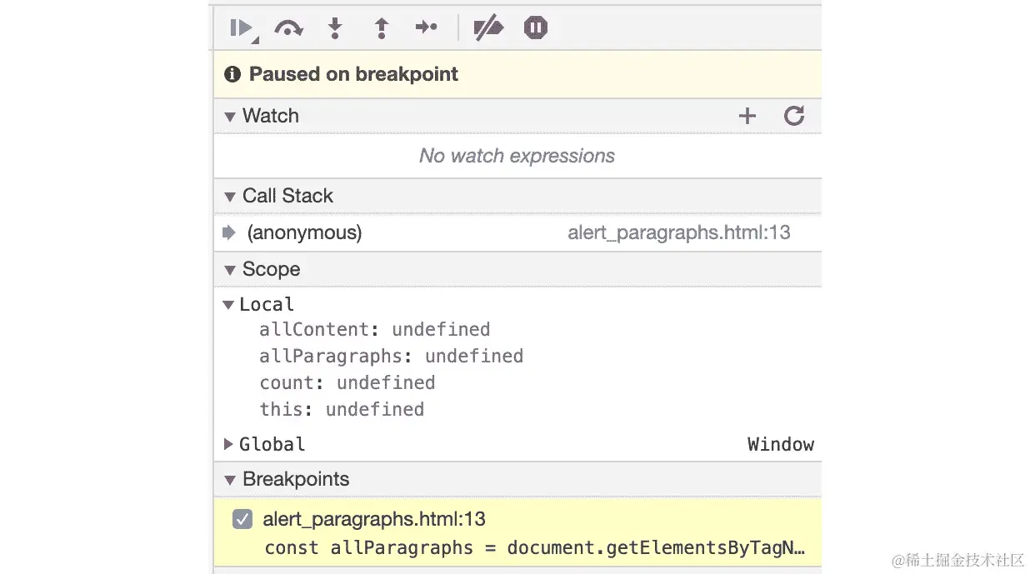This screenshot has width=1030, height=574.
Task: Collapse the Scope section
Action: (230, 270)
